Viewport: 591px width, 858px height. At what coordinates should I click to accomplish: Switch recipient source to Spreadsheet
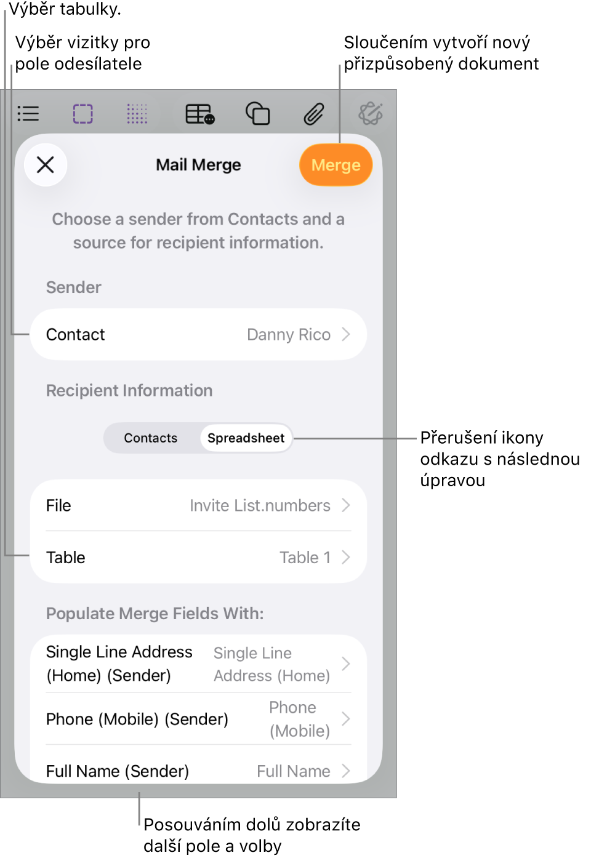(246, 438)
